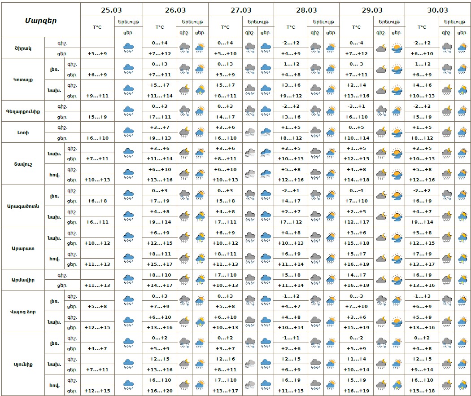The image size is (471, 396).
Task: Click the +16...+20 temperature cell
Action: 159,391
